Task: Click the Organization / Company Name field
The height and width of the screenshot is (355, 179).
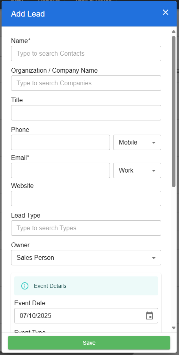Action: tap(86, 83)
